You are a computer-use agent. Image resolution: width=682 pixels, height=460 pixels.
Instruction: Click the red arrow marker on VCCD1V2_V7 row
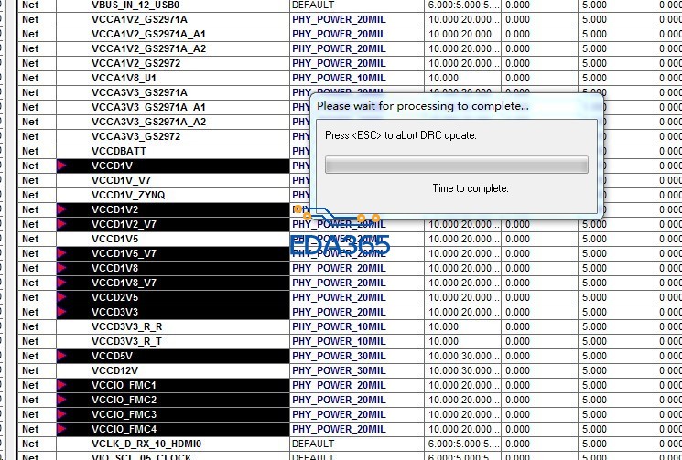coord(61,224)
